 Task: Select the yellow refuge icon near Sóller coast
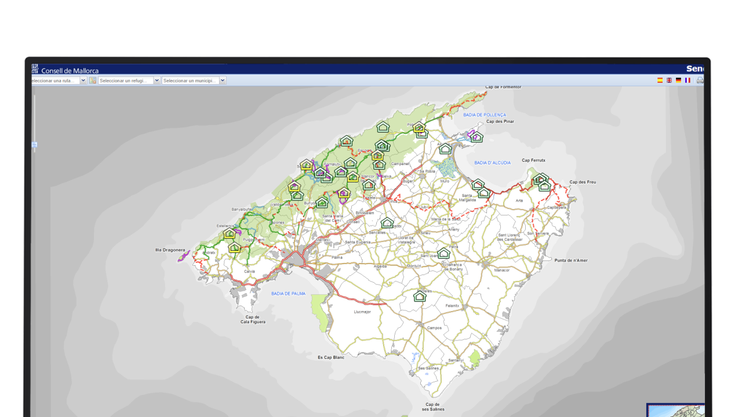(x=306, y=165)
